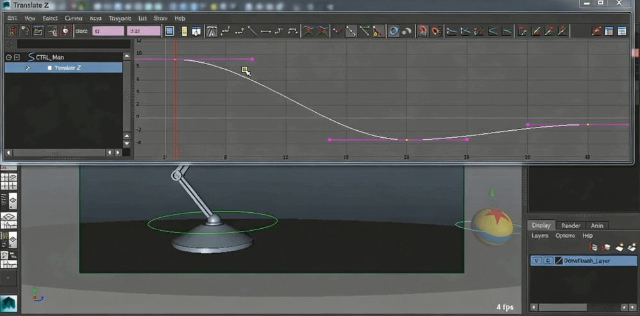The width and height of the screenshot is (640, 316).
Task: Click the stepped tangents toolbar icon
Action: pyautogui.click(x=280, y=31)
